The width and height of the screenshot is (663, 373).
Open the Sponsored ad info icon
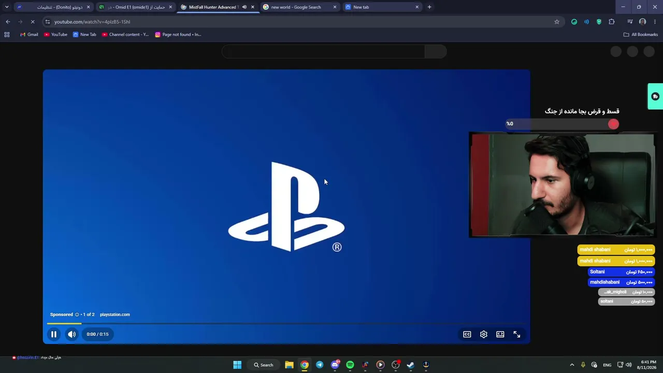pyautogui.click(x=77, y=314)
